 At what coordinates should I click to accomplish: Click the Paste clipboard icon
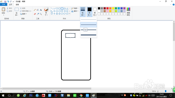tap(3, 9)
